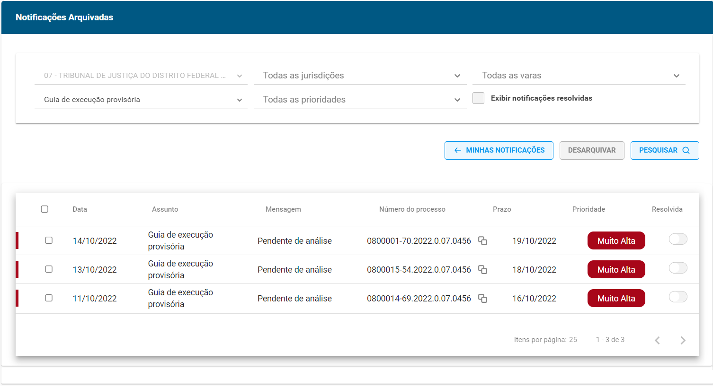
Task: Open Todas as prioridades dropdown
Action: coord(360,100)
